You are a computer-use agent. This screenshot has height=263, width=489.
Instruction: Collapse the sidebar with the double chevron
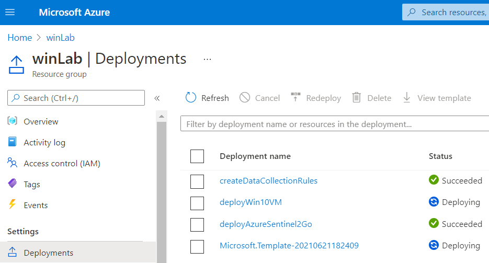157,98
